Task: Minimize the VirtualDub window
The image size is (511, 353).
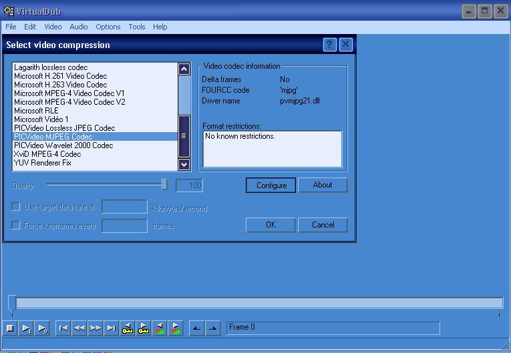Action: tap(469, 12)
